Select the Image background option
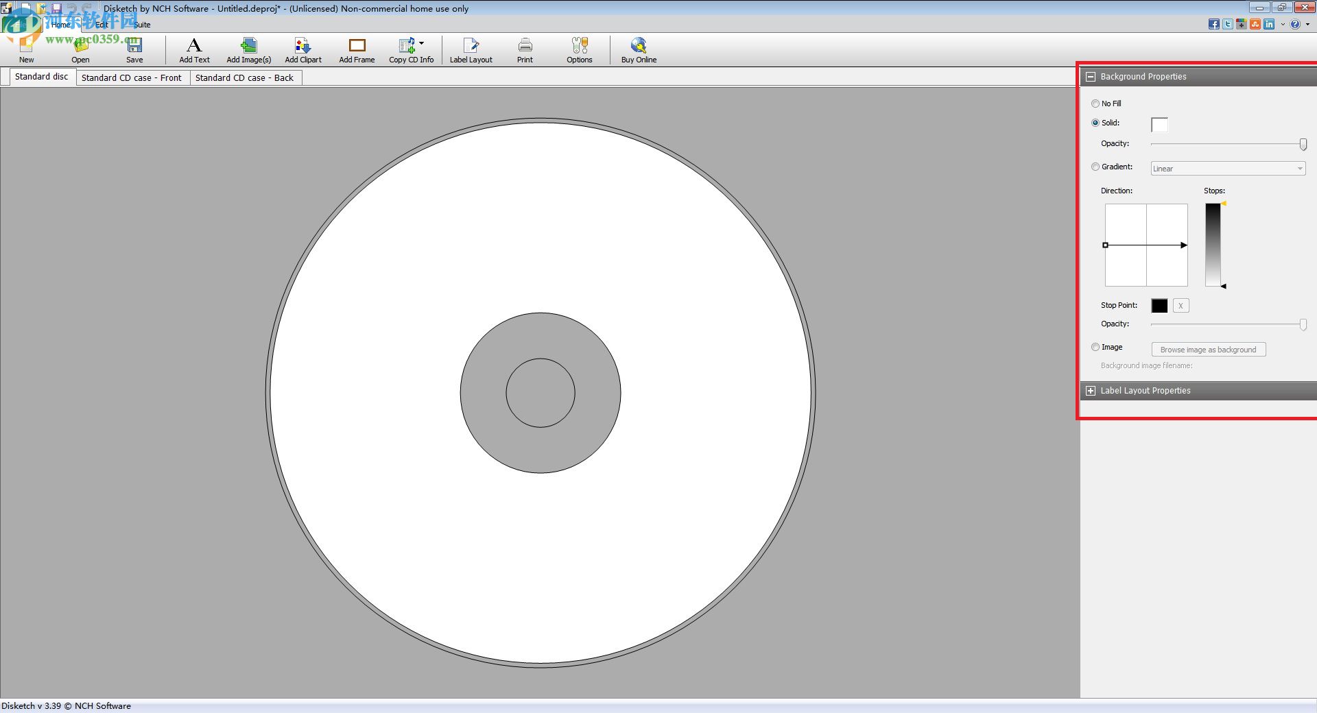Image resolution: width=1317 pixels, height=713 pixels. [1095, 347]
